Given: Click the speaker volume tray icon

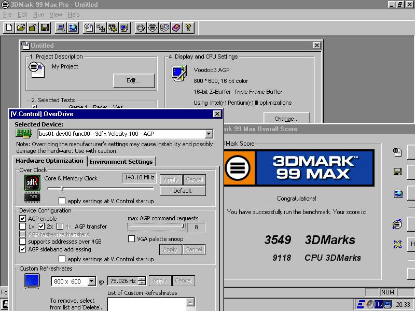Looking at the screenshot, I should pos(370,304).
